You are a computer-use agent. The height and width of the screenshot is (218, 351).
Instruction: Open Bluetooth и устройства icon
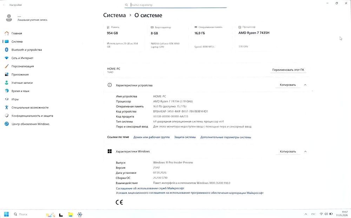click(x=7, y=50)
